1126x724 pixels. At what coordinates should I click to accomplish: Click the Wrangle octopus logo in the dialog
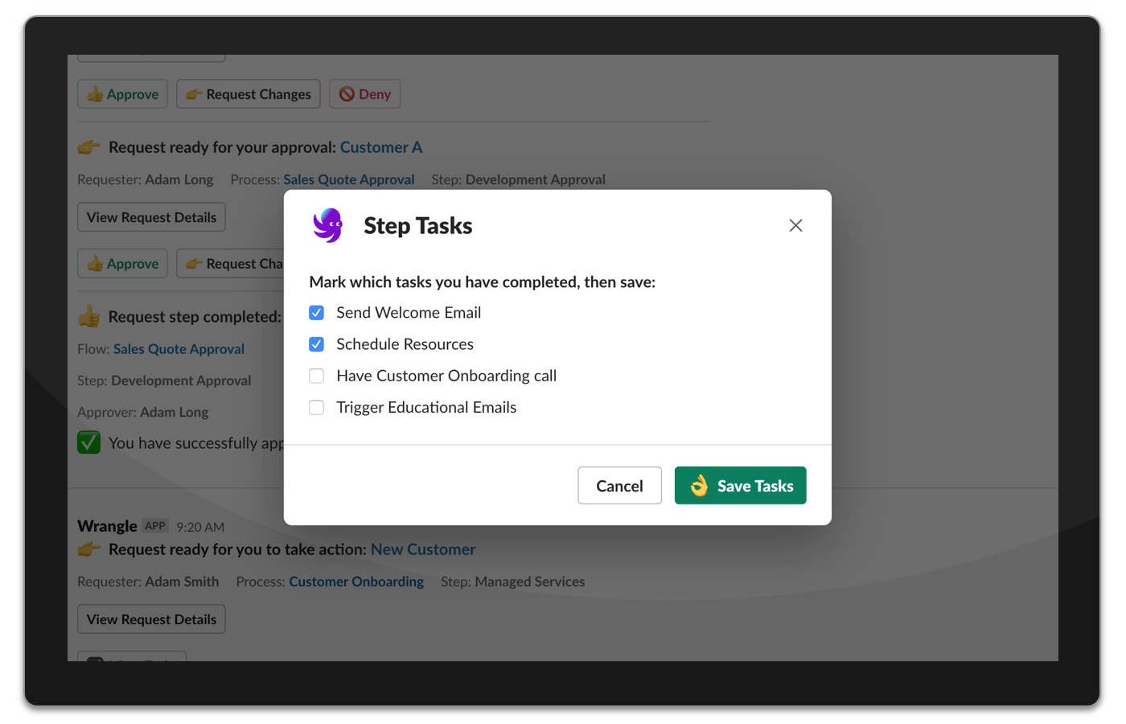[x=328, y=225]
